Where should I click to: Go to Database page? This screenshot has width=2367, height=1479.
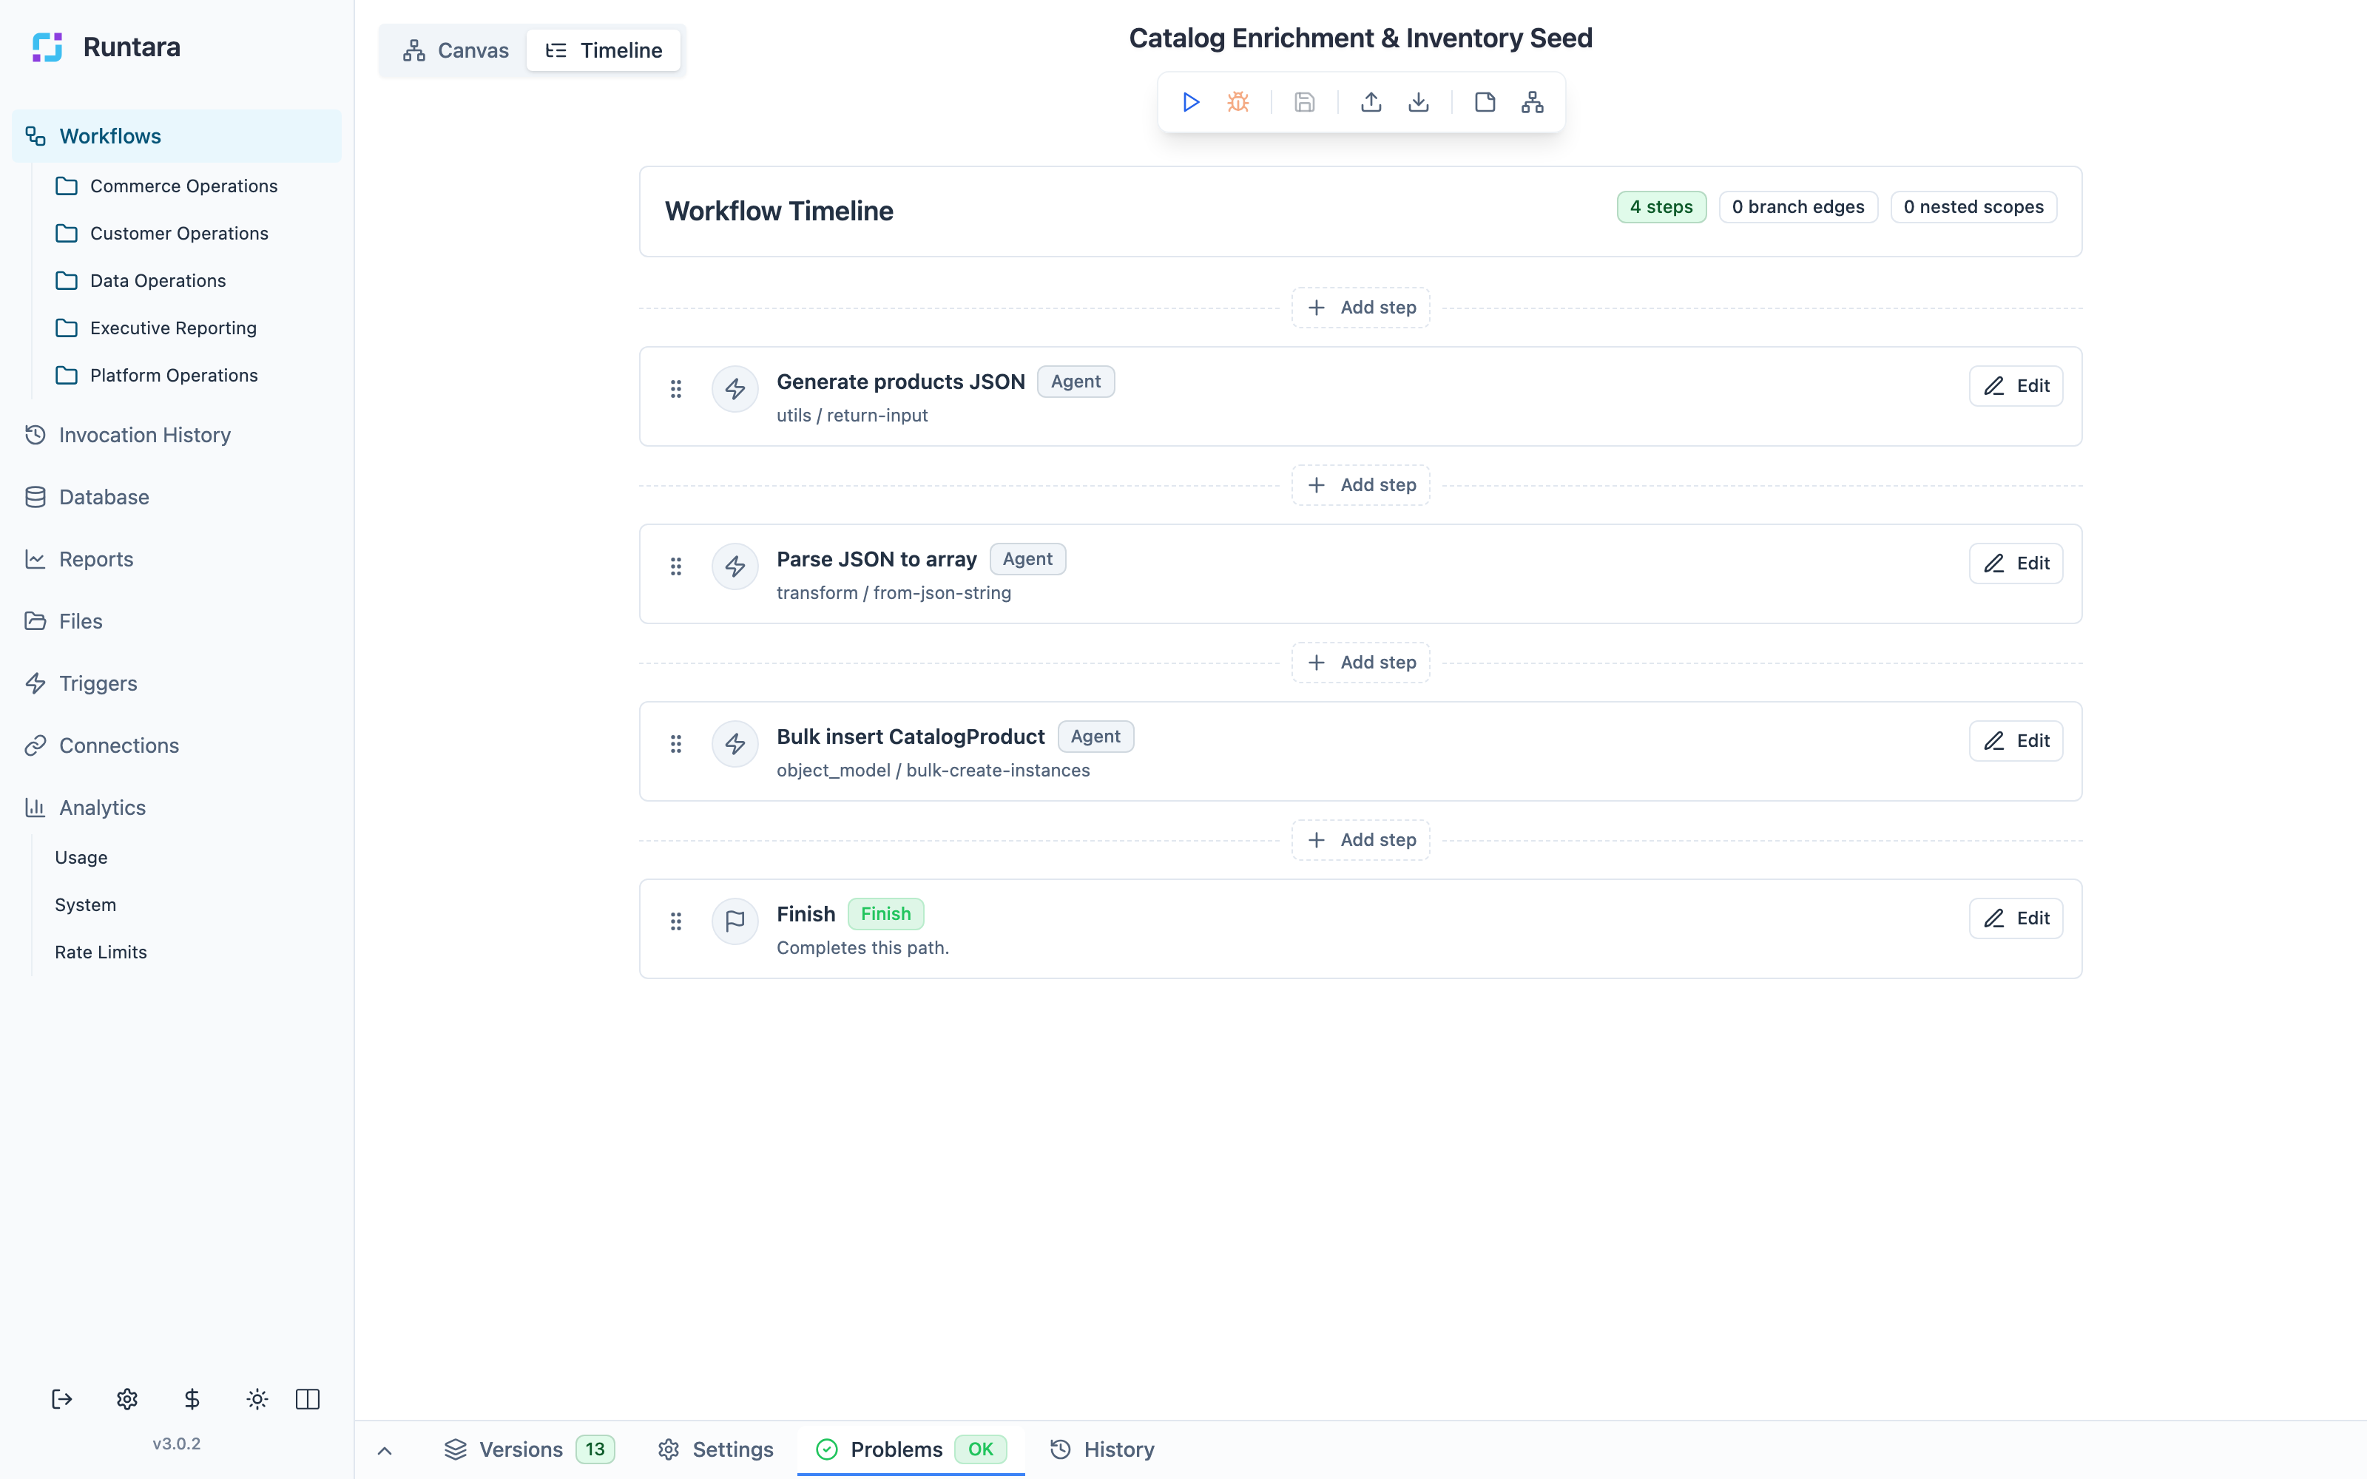click(x=177, y=497)
